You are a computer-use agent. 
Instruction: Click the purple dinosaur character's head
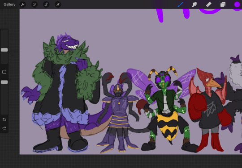[x=67, y=42]
